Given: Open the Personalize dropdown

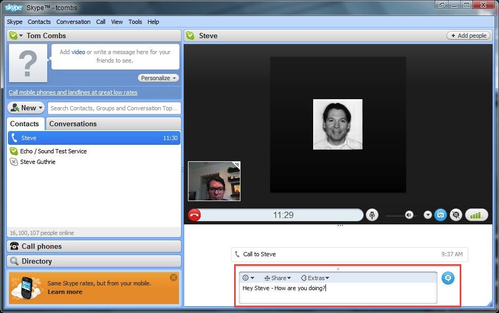Looking at the screenshot, I should tap(158, 77).
